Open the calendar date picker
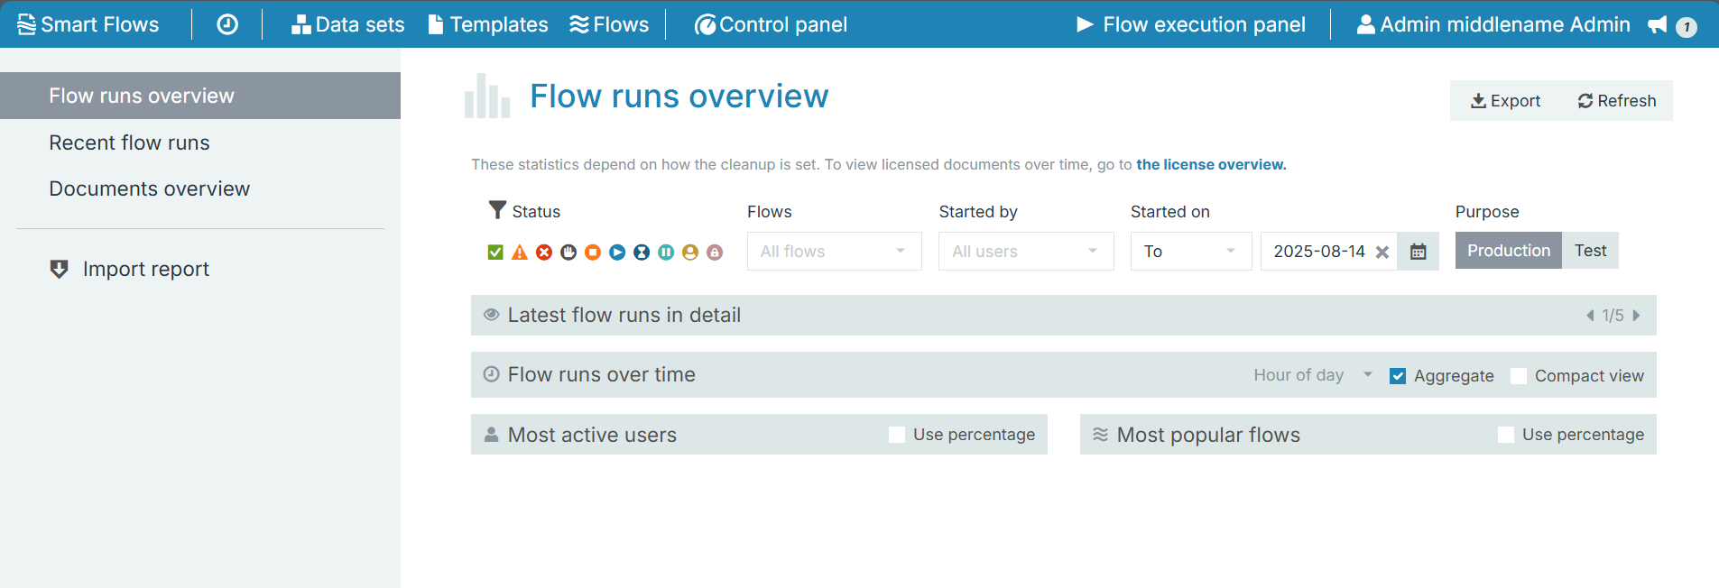This screenshot has width=1719, height=588. pyautogui.click(x=1418, y=252)
